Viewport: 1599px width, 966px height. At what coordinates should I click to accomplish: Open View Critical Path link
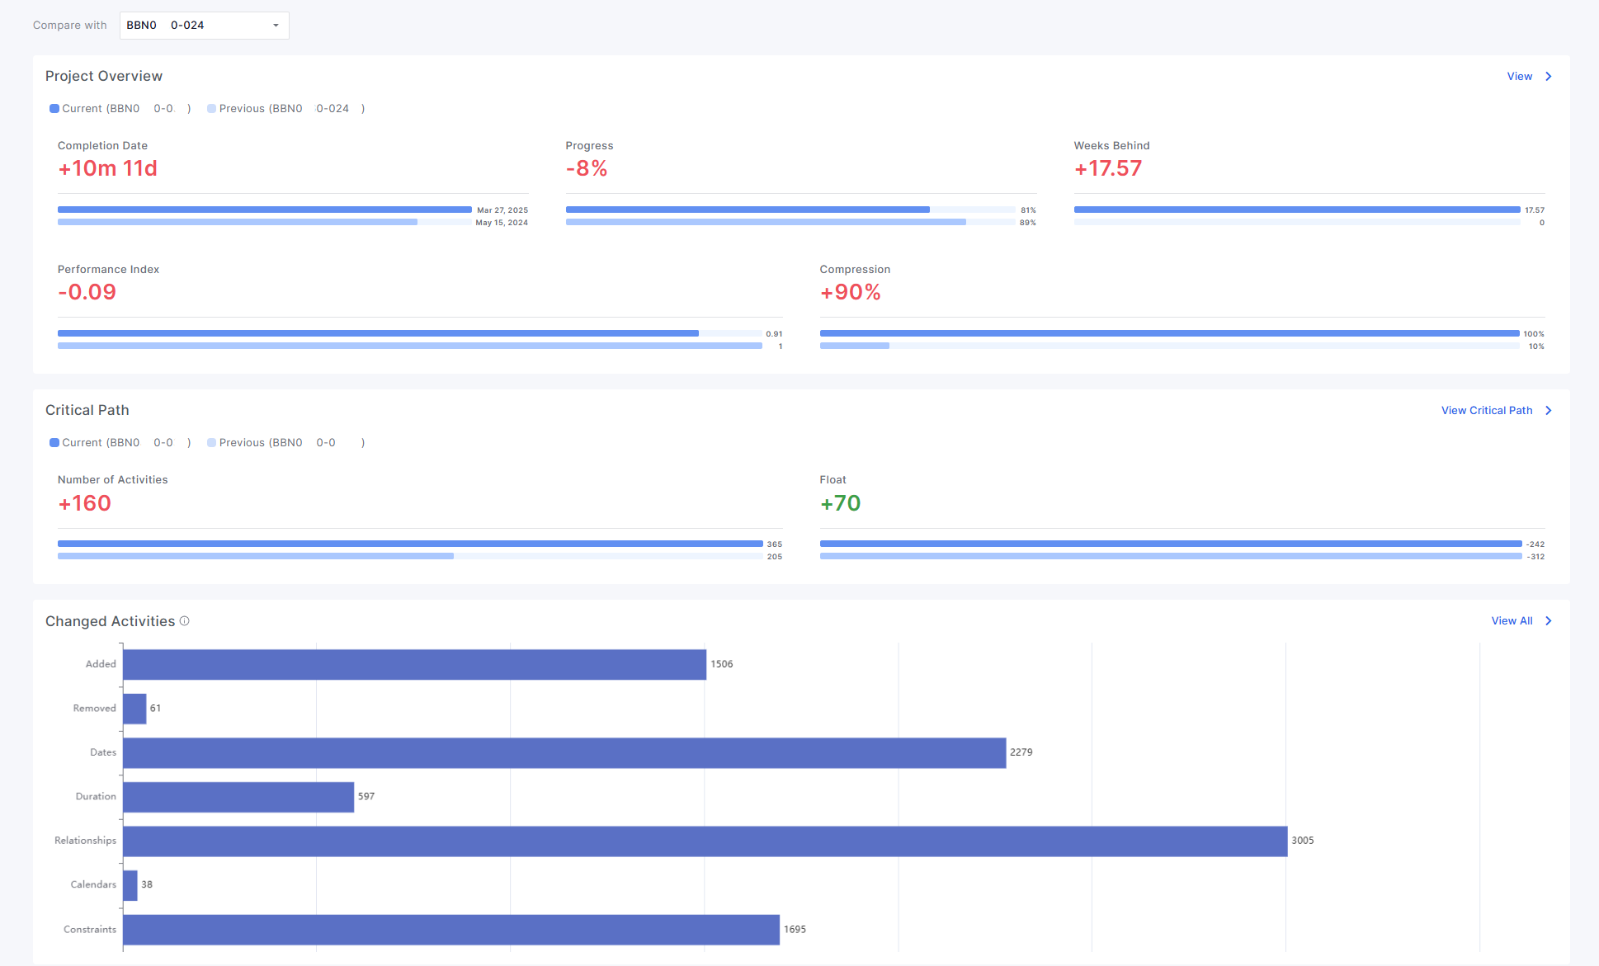coord(1486,410)
